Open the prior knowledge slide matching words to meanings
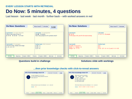 tap(88, 83)
